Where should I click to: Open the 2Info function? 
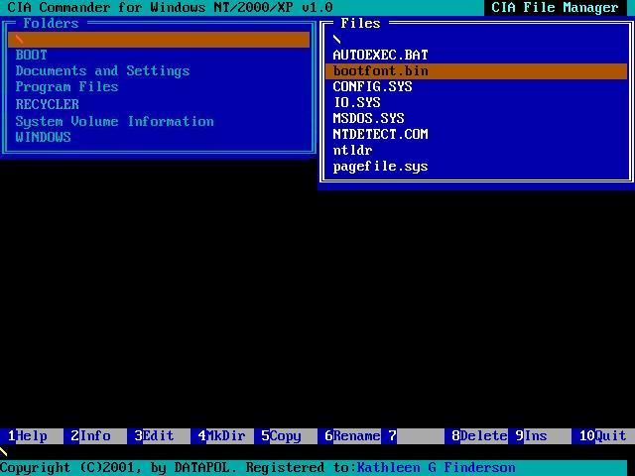[95, 436]
